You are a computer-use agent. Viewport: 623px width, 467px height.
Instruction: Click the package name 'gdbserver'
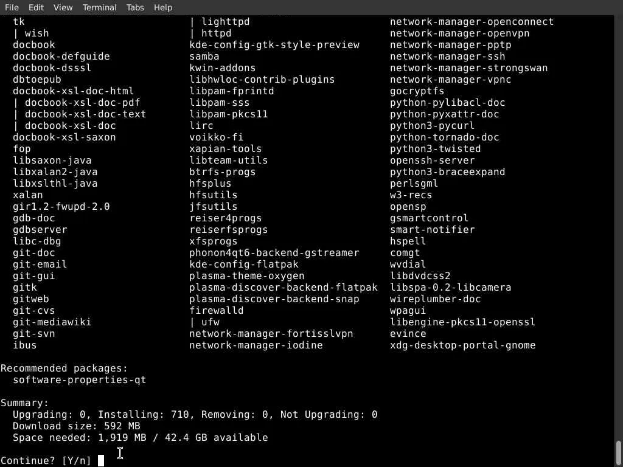tap(40, 229)
